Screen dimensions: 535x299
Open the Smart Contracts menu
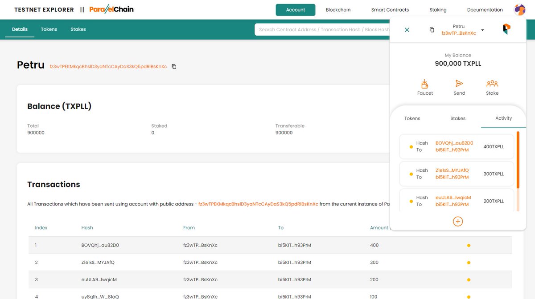[390, 10]
